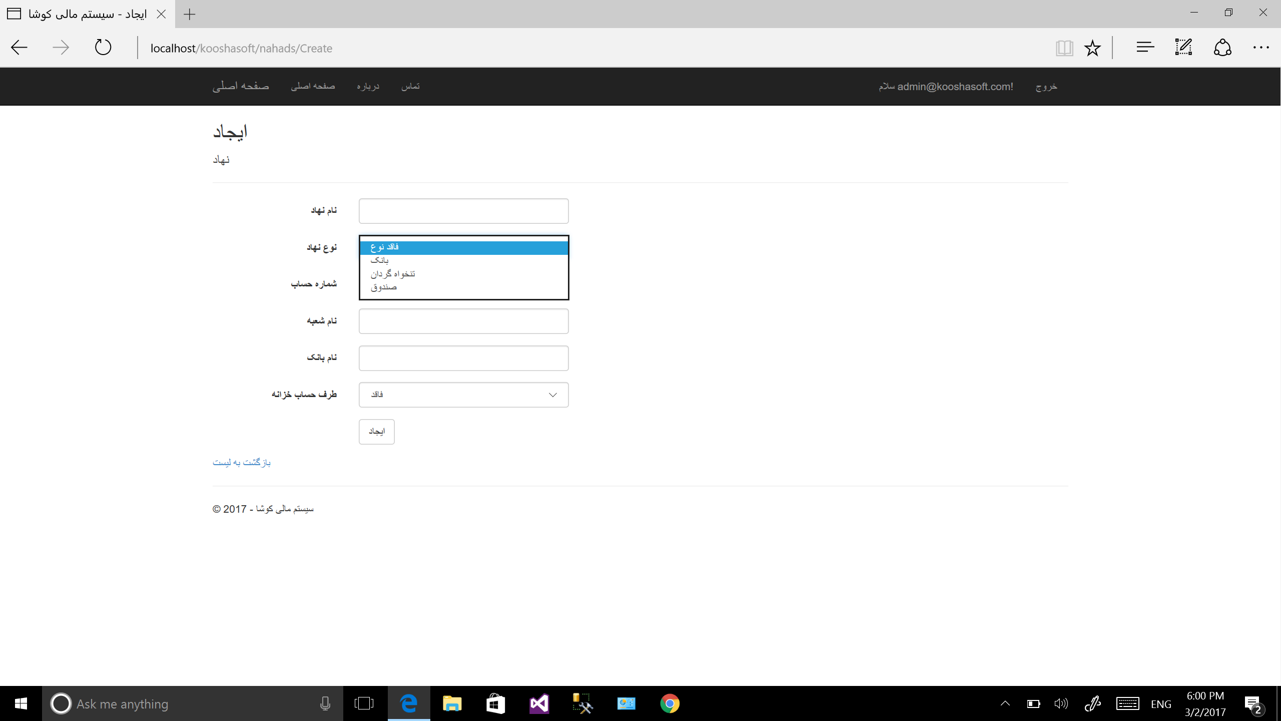The height and width of the screenshot is (721, 1281).
Task: Open the تماس navbar menu item
Action: click(x=410, y=86)
